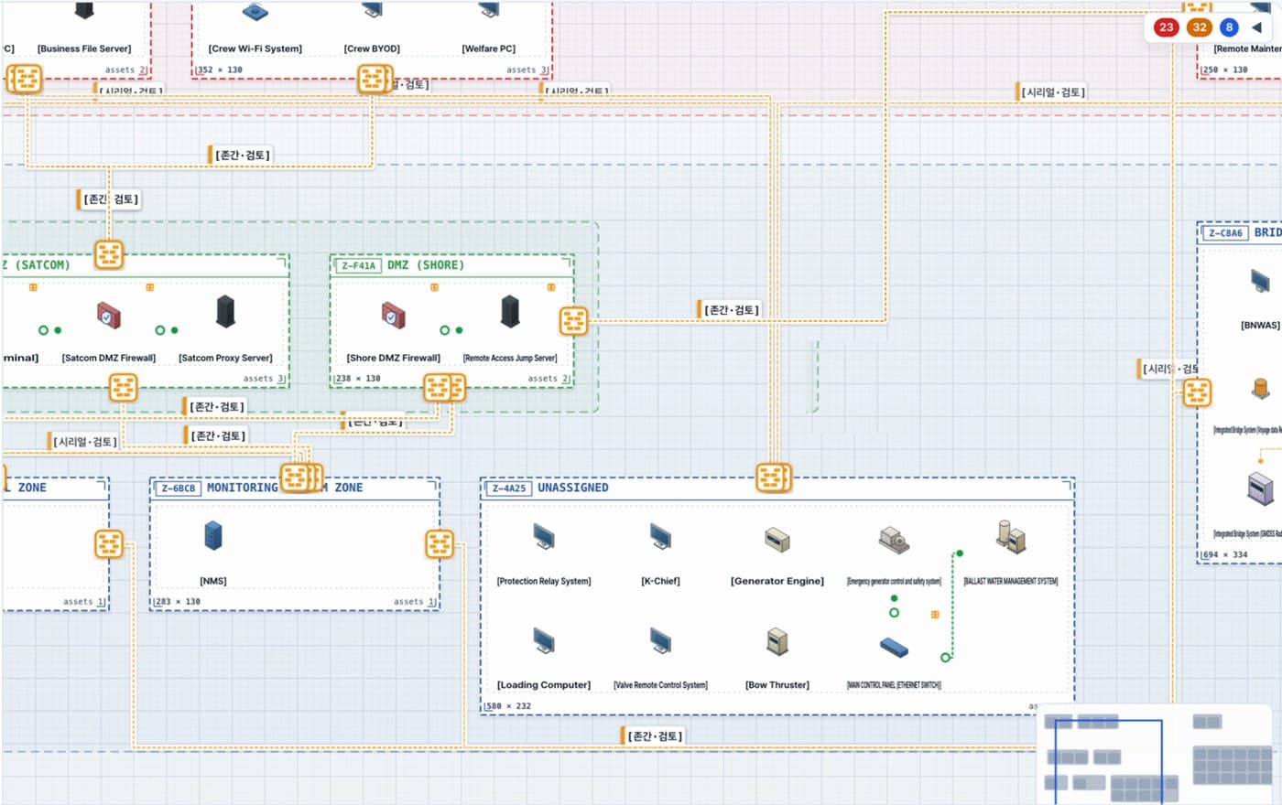Select the Business File Server asset icon

click(x=84, y=10)
